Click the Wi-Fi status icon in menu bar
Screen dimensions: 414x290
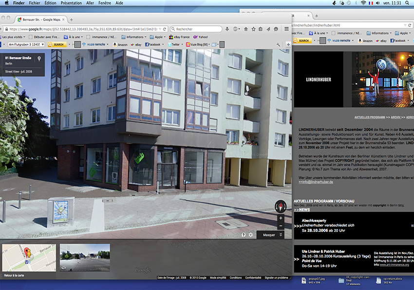pos(363,3)
